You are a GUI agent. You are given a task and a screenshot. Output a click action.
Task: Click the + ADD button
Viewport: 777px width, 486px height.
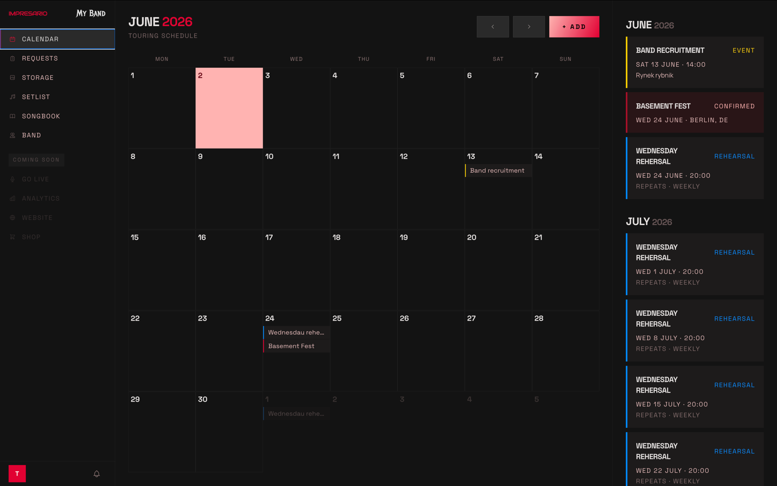tap(574, 27)
